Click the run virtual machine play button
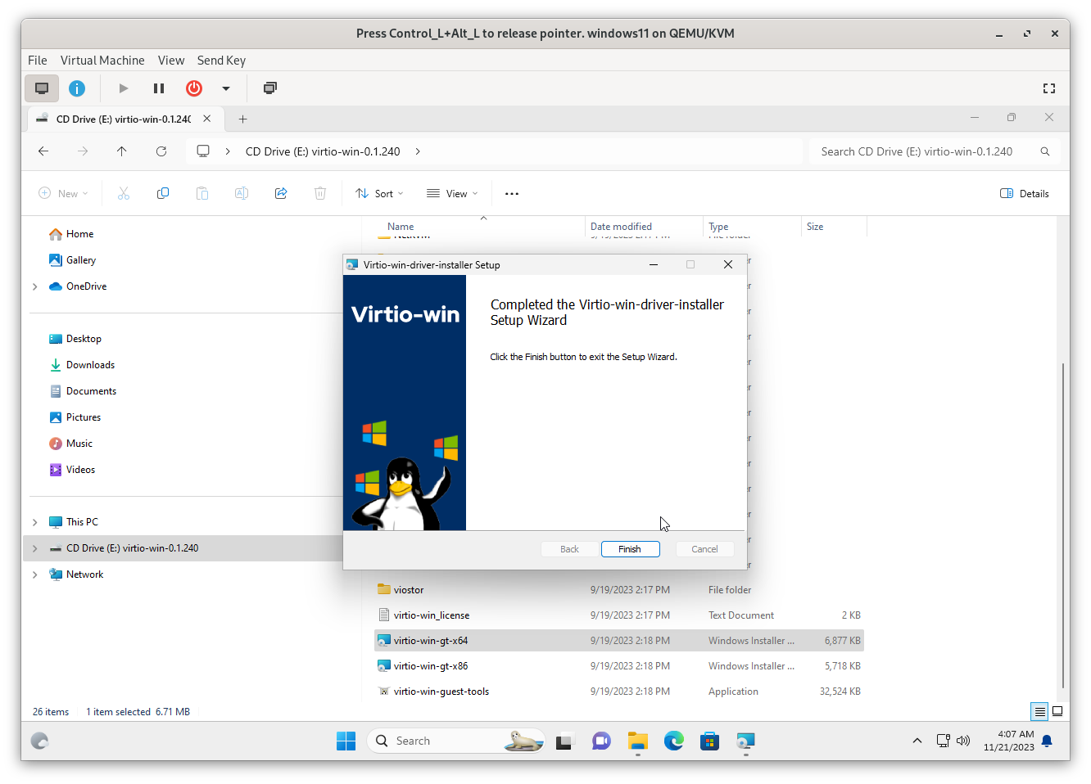The image size is (1091, 784). pyautogui.click(x=124, y=88)
